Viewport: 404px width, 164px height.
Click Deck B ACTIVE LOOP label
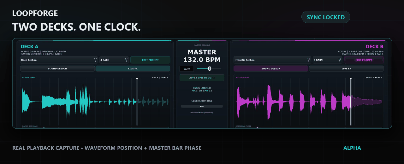click(x=242, y=77)
